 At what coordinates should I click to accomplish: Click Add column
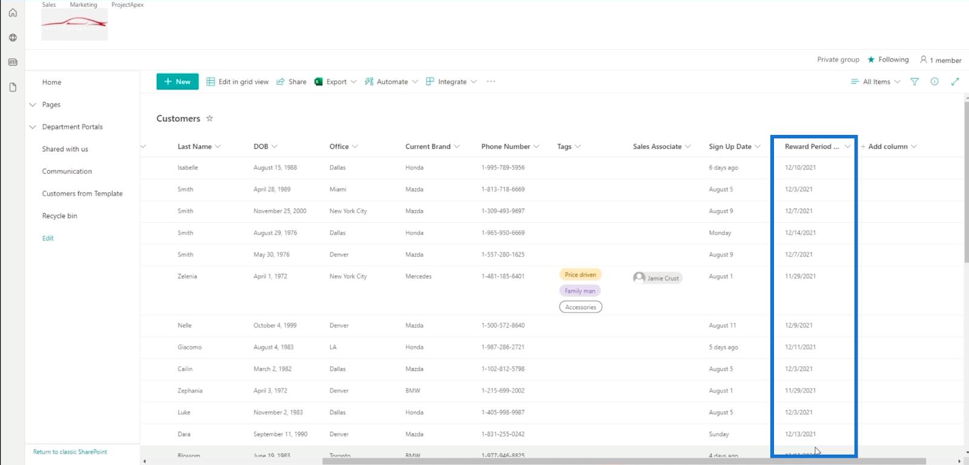(x=888, y=147)
